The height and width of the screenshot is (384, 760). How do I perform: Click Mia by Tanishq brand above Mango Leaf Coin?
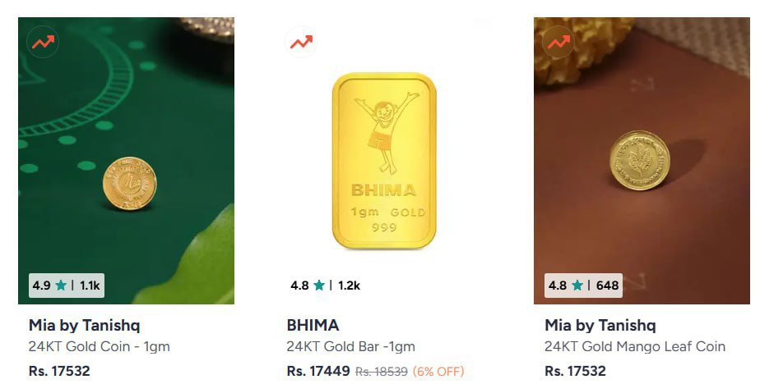[600, 325]
